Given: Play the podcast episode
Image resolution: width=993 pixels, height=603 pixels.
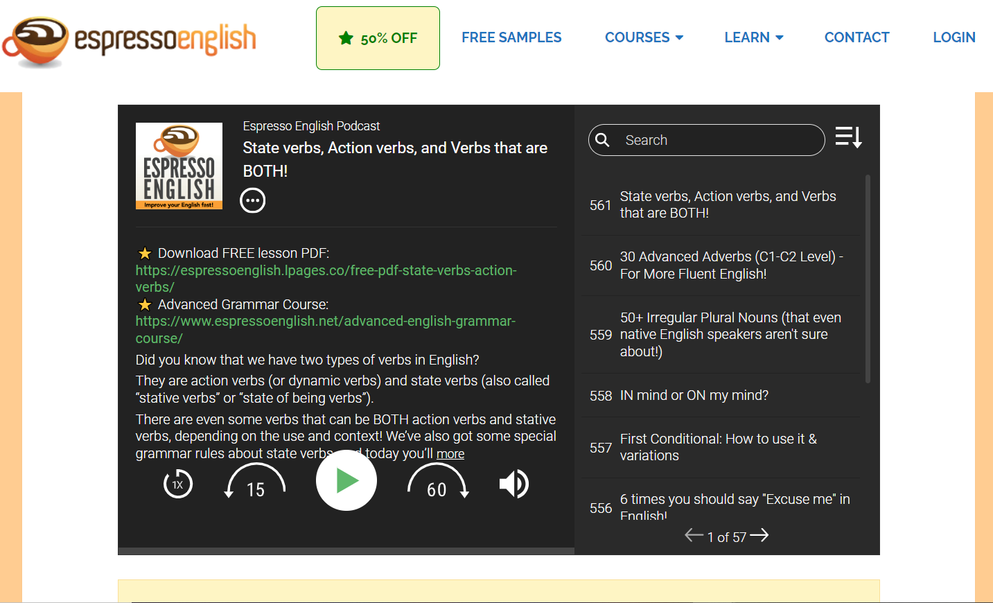Looking at the screenshot, I should [x=346, y=480].
